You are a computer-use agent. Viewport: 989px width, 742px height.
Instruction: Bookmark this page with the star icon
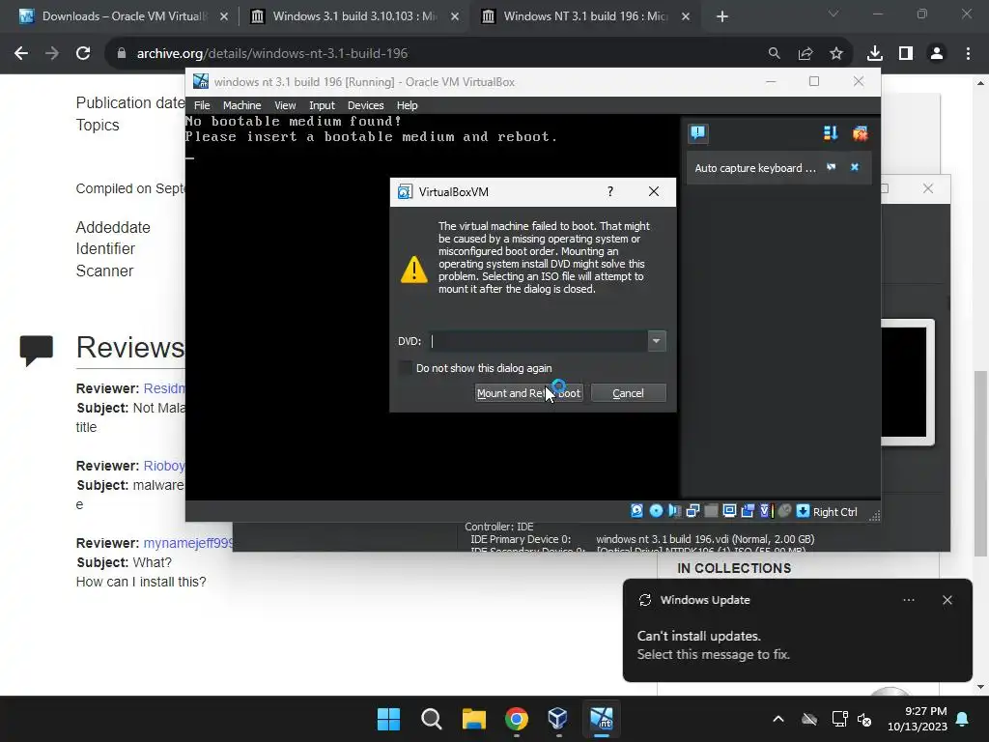tap(836, 54)
